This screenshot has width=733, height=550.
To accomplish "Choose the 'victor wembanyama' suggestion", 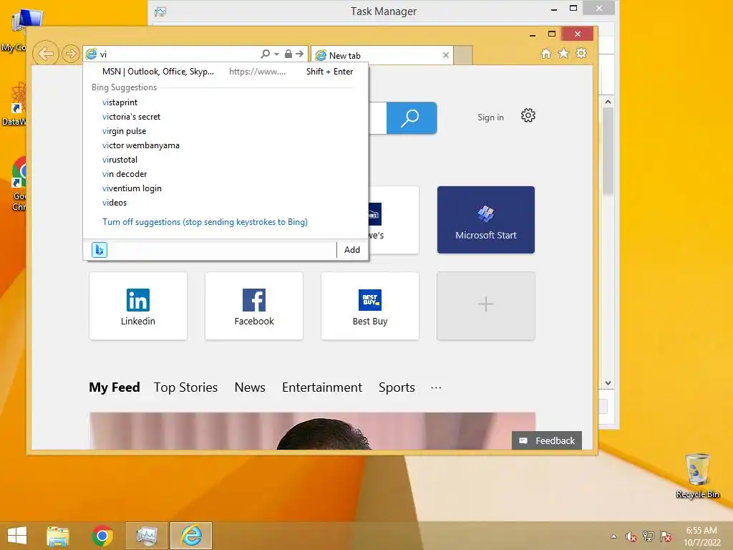I will 141,145.
